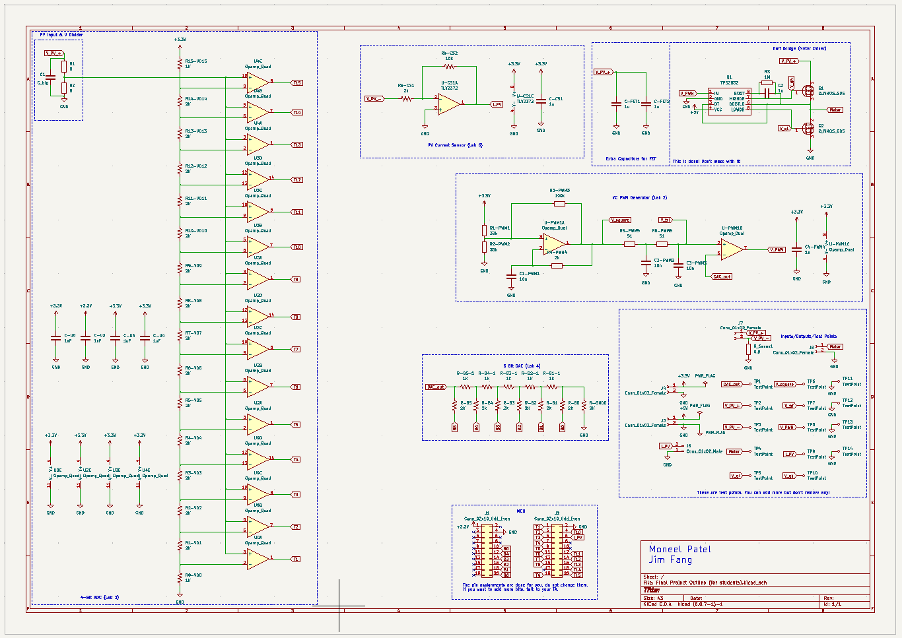Select the TPS2832 driver chip U1
The image size is (902, 638).
[730, 101]
